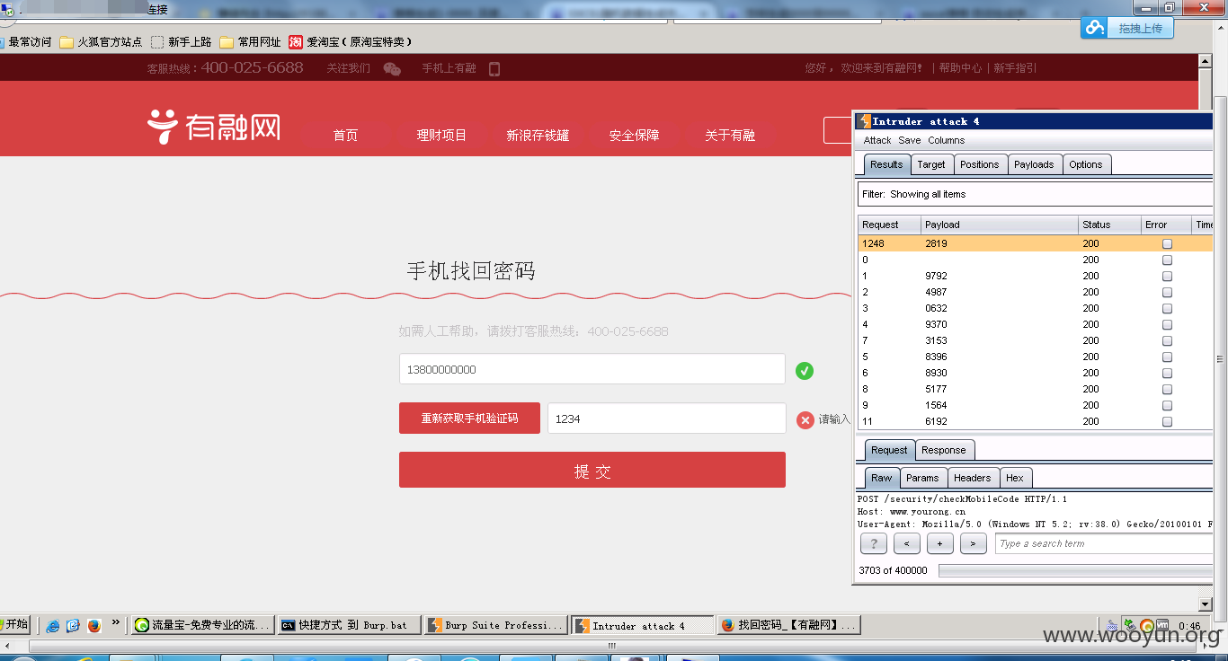Screen dimensions: 1228x661
Task: Click the Filter: Showing all items bar
Action: coord(1035,194)
